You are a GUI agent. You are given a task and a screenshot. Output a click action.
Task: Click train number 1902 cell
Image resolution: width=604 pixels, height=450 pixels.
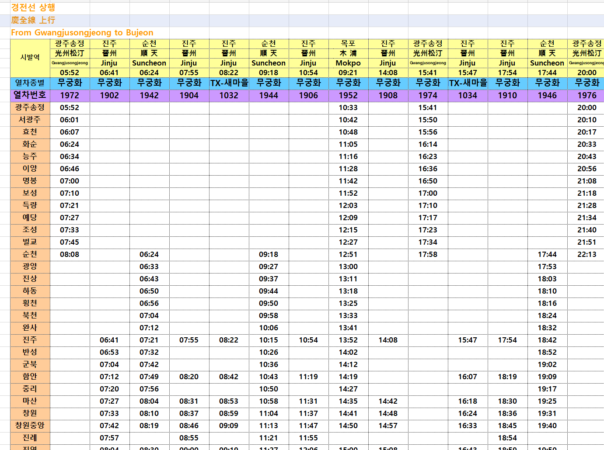(109, 95)
